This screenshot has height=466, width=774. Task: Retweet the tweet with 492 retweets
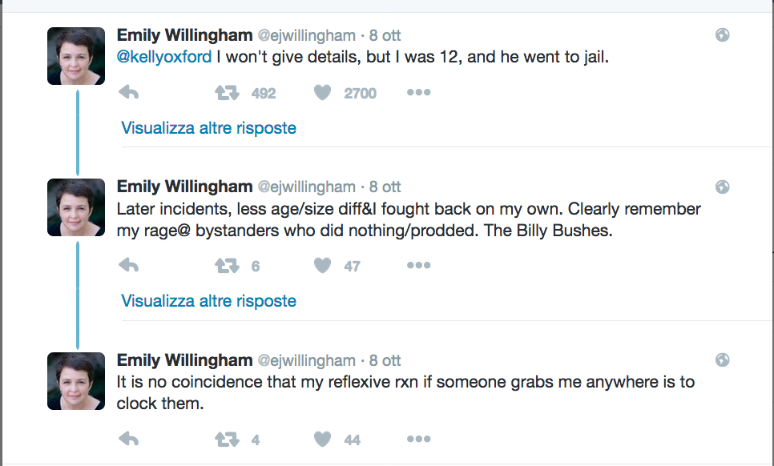[x=228, y=93]
